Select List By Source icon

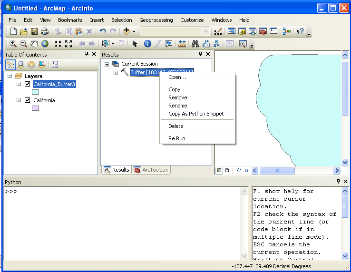21,65
